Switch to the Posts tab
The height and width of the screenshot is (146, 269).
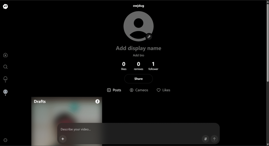pos(114,90)
